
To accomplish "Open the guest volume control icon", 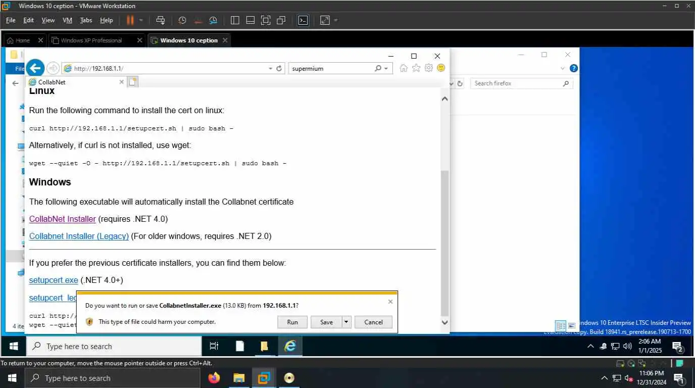I will tap(627, 346).
